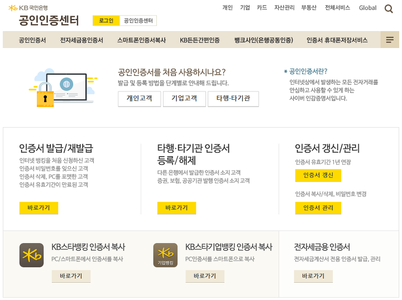Open the 기업 top menu
The image size is (402, 300).
tap(245, 8)
